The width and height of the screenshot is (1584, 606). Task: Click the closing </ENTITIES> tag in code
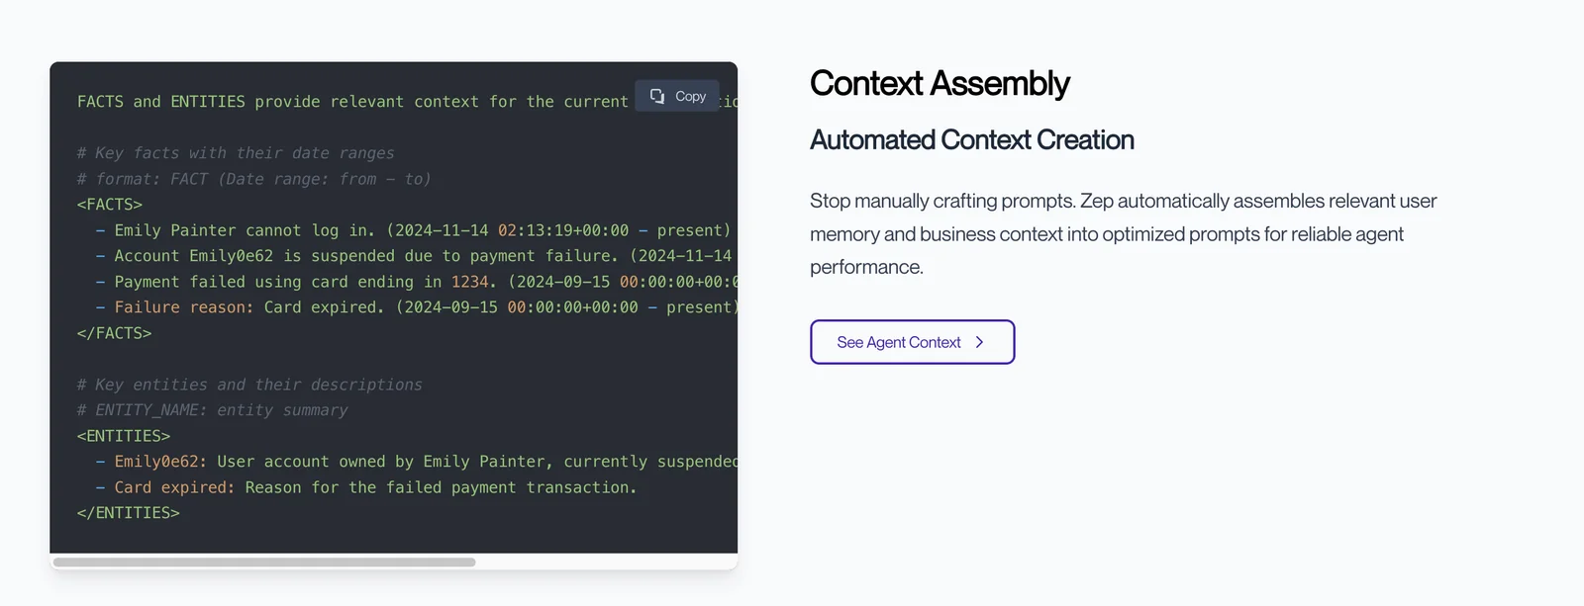coord(129,513)
